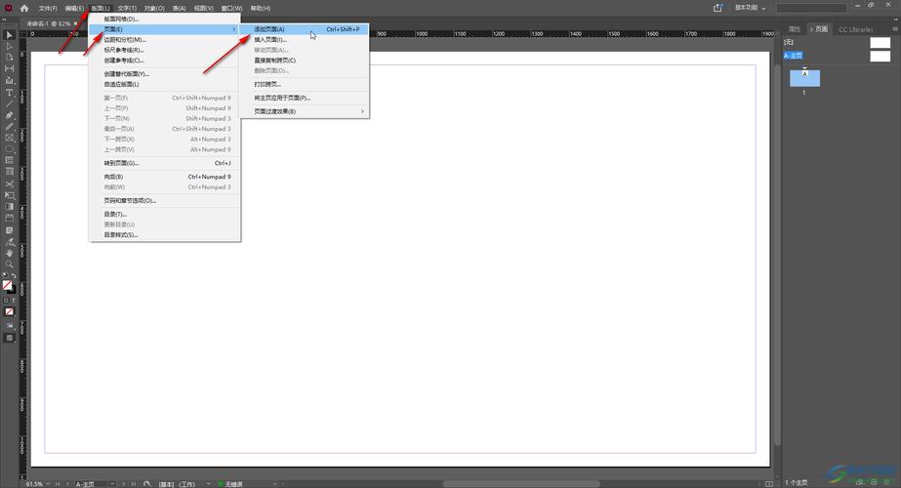Select page 1 thumbnail in Pages panel
Image resolution: width=901 pixels, height=488 pixels.
coord(804,78)
